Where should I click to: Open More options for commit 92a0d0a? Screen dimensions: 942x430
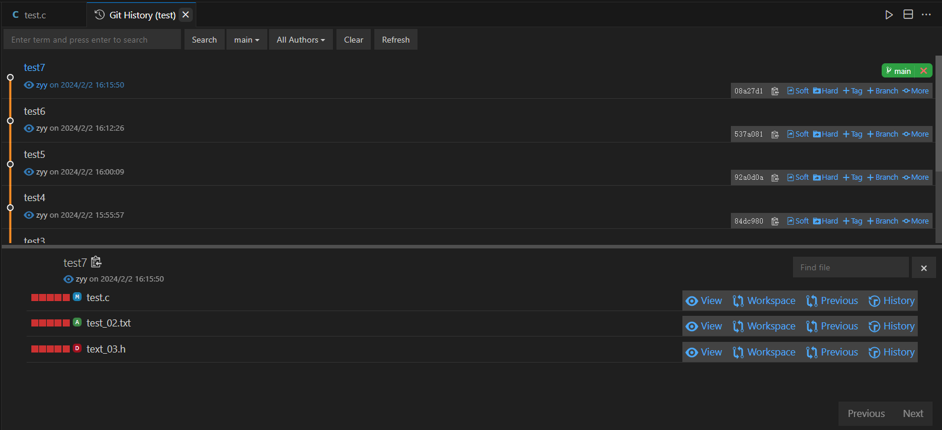pyautogui.click(x=915, y=177)
